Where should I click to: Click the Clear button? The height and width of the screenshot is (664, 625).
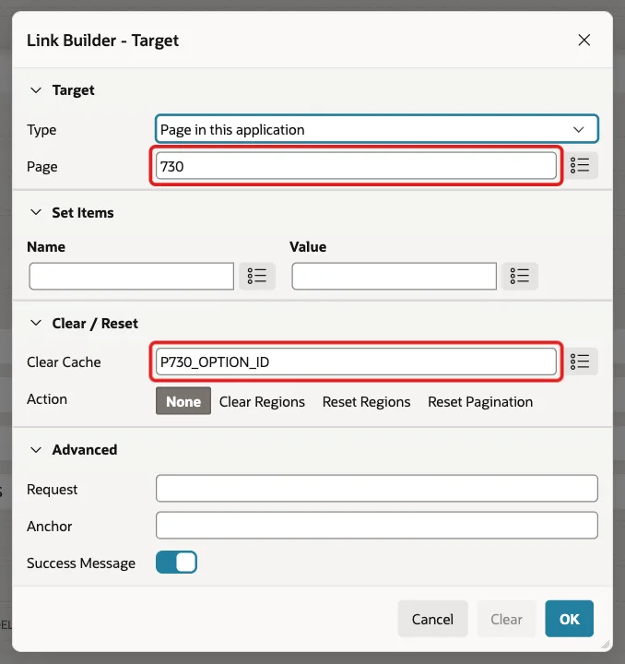point(506,619)
